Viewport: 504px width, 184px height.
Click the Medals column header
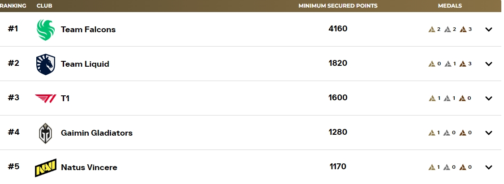(x=450, y=6)
